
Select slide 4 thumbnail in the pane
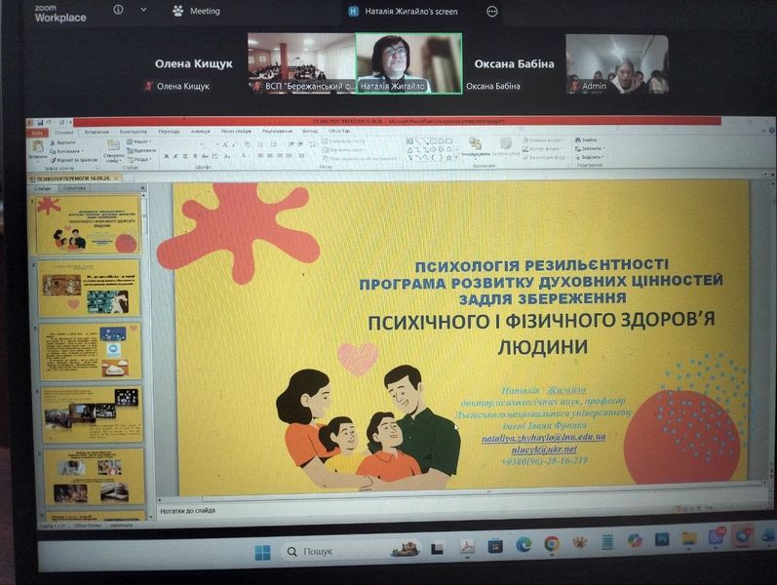[x=92, y=415]
